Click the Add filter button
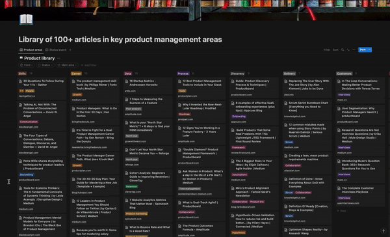 coord(89,65)
